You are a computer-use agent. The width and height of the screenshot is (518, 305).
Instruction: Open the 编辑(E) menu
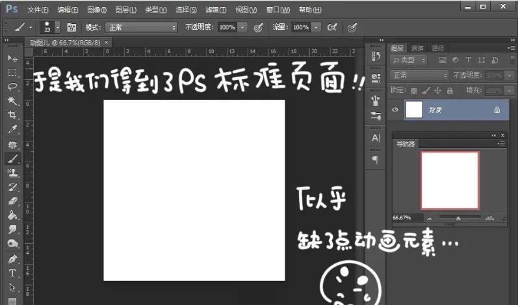point(68,10)
